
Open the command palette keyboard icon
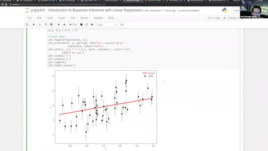(122, 25)
